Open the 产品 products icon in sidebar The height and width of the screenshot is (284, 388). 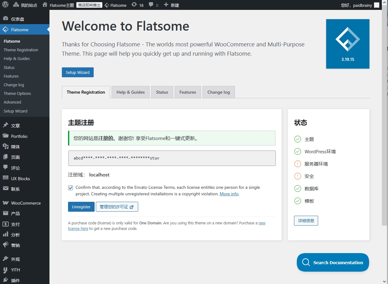coord(6,214)
